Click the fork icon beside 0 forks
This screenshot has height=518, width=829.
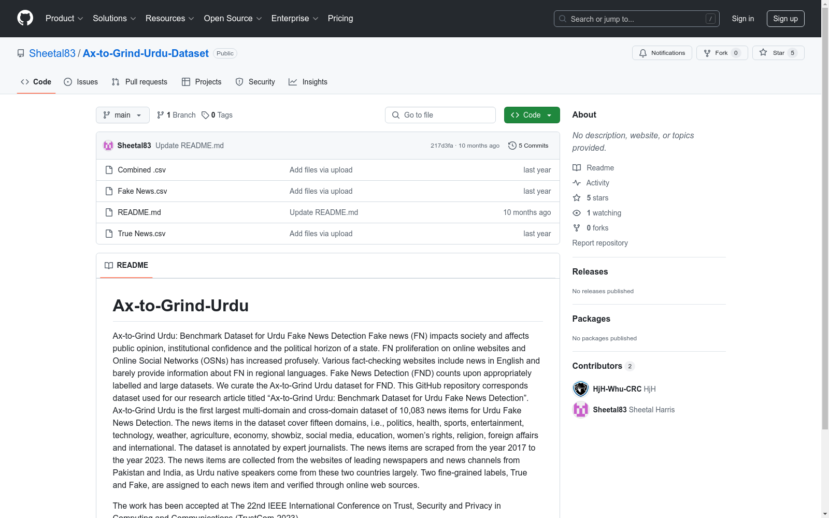coord(577,228)
